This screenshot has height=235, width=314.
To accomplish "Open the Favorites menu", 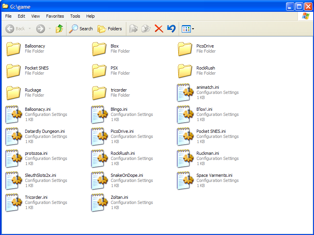I will click(x=55, y=16).
